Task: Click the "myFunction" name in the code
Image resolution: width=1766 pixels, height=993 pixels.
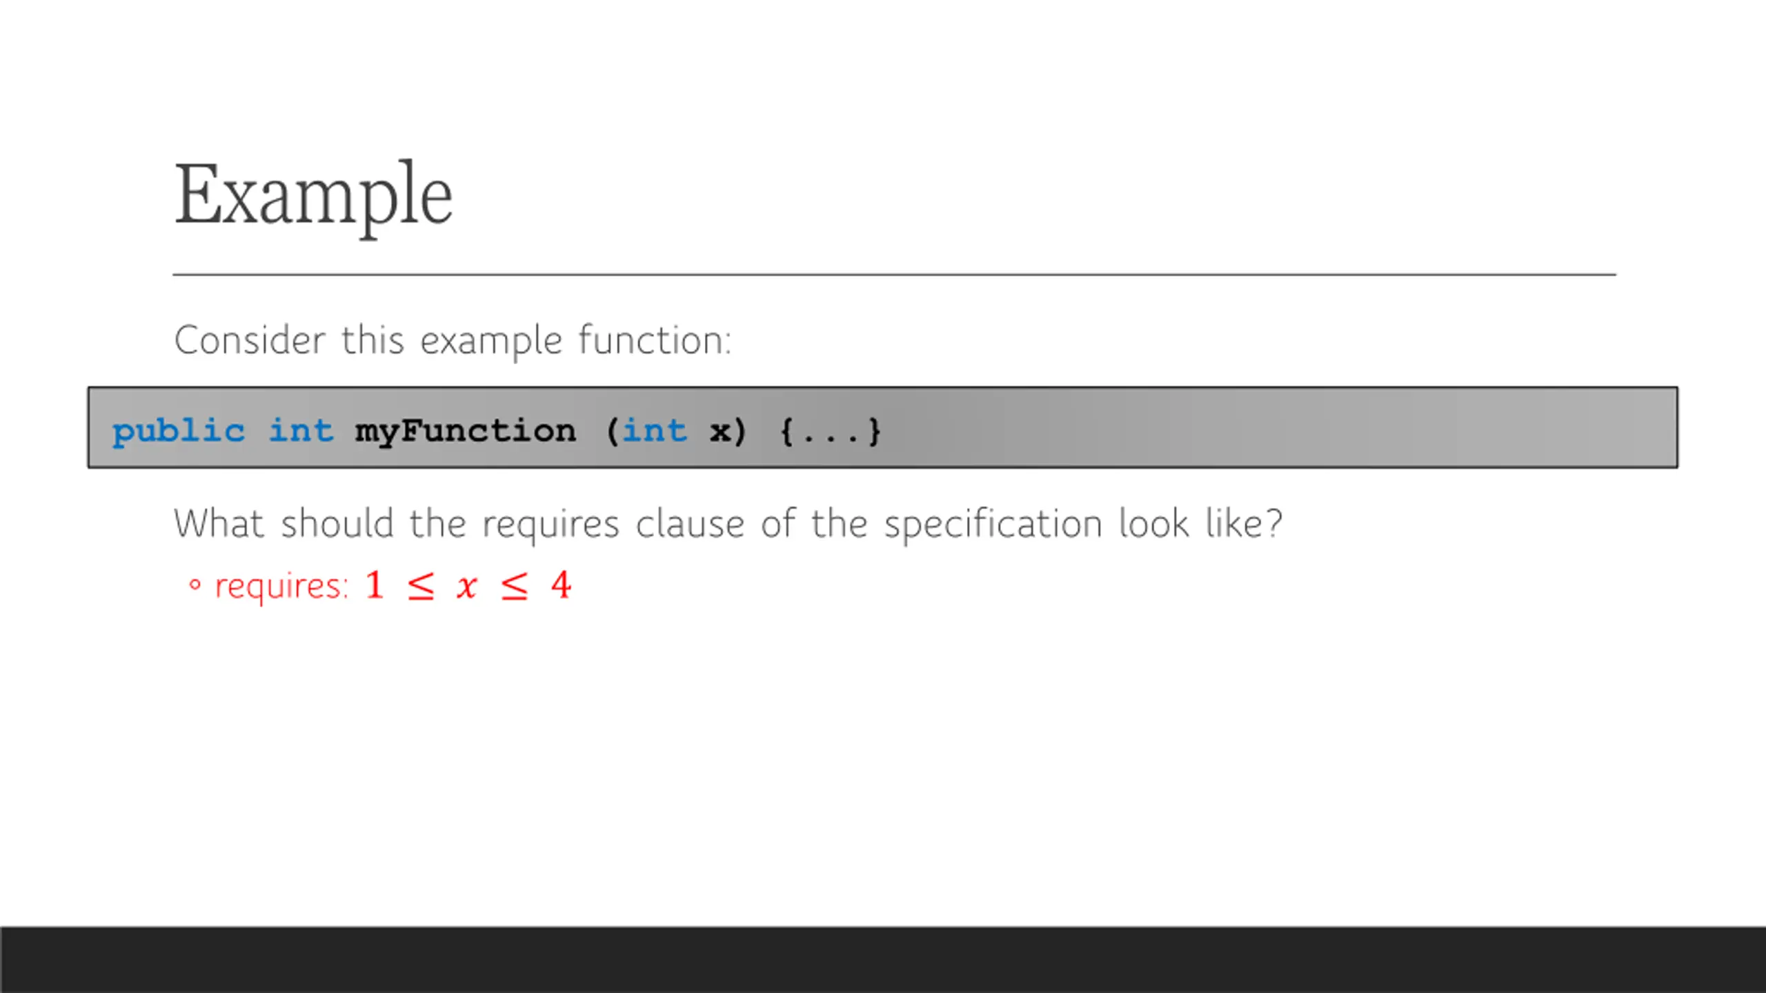Action: tap(466, 432)
